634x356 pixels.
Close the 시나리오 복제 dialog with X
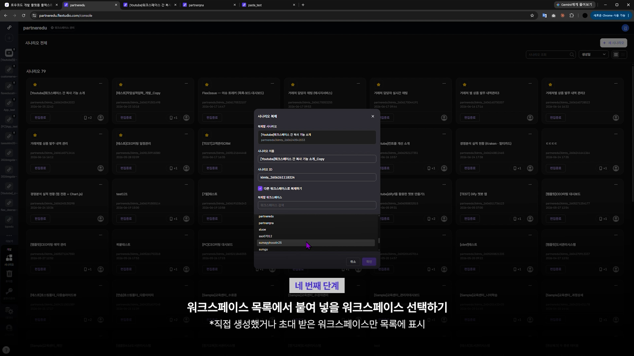373,116
